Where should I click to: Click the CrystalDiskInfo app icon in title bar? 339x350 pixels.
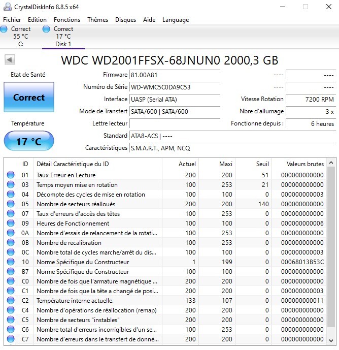point(7,7)
